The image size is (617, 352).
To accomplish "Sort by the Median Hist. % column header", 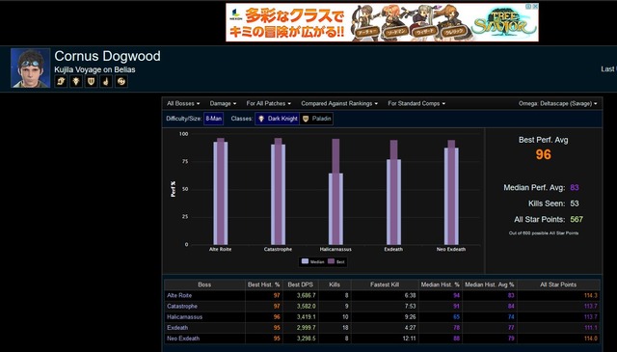I will click(x=441, y=284).
